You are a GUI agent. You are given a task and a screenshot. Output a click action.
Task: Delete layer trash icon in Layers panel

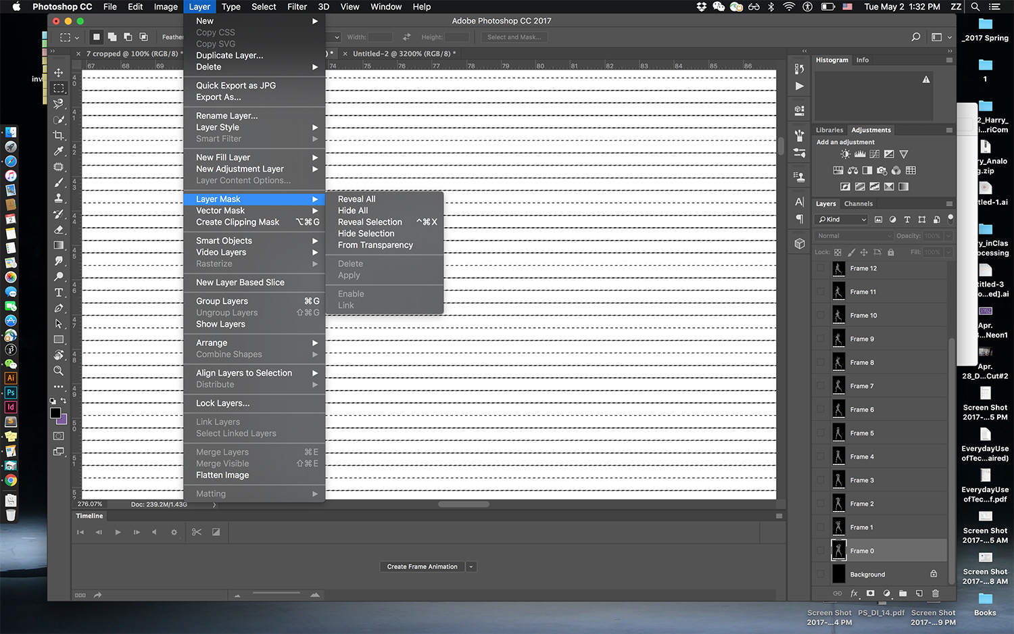click(x=936, y=593)
